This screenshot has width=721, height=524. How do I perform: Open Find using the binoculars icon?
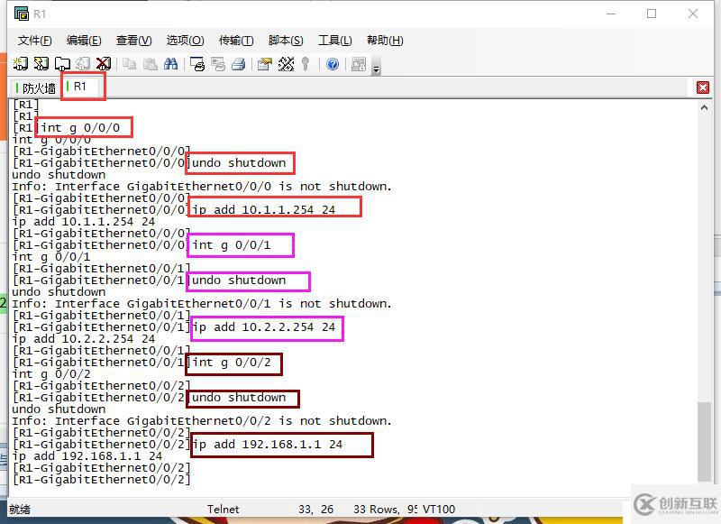click(x=170, y=64)
